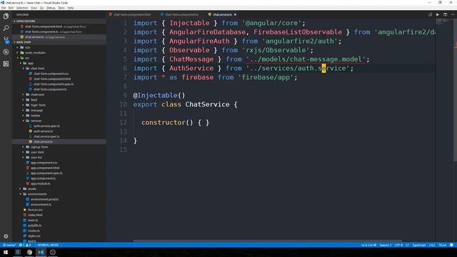Change indentation via Spaces status item
The image size is (457, 257).
pos(386,245)
